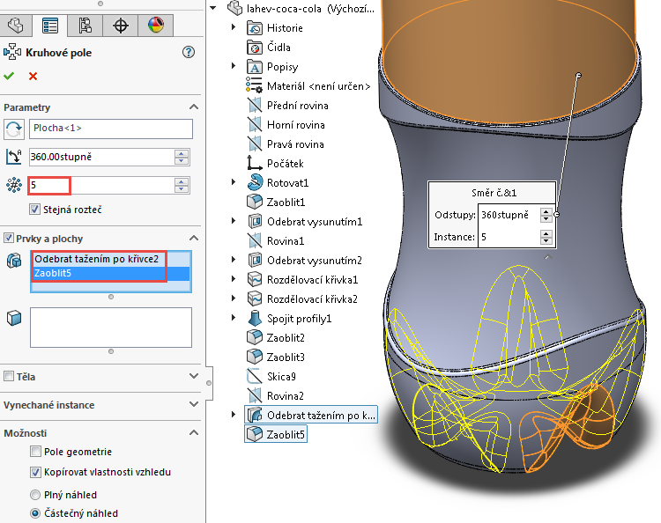Image resolution: width=661 pixels, height=523 pixels.
Task: Click the Odebrat tažením po k... sweep cut icon
Action: click(255, 416)
